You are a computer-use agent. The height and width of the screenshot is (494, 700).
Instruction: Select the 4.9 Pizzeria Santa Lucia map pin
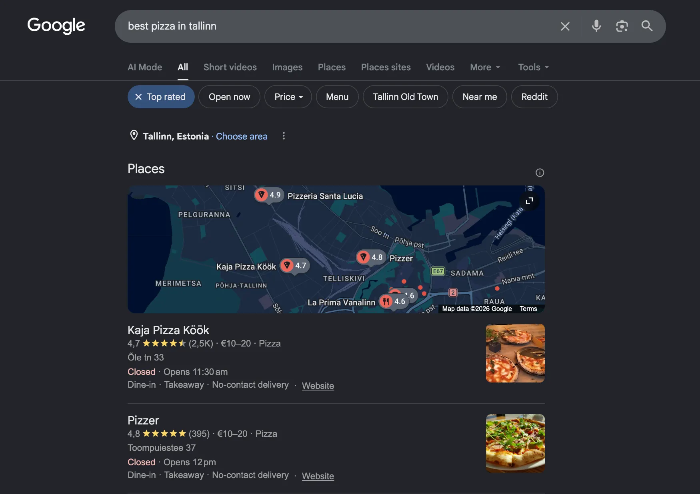click(x=269, y=195)
